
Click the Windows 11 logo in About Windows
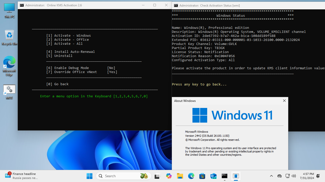tap(232, 115)
